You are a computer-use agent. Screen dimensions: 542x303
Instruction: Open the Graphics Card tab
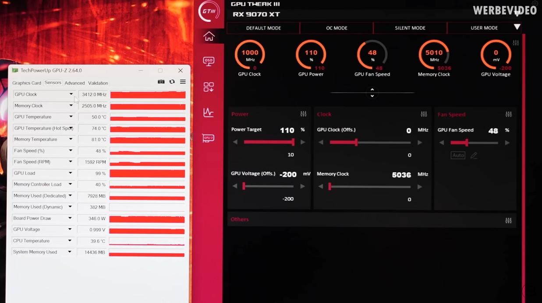click(x=27, y=83)
